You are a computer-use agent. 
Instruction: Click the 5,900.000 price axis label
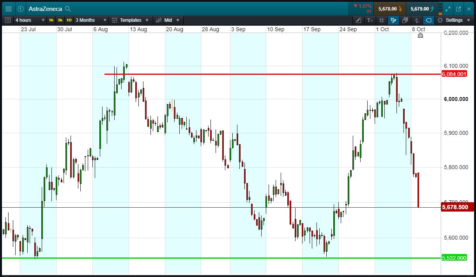[x=456, y=133]
